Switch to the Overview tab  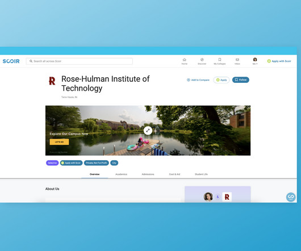click(x=95, y=174)
